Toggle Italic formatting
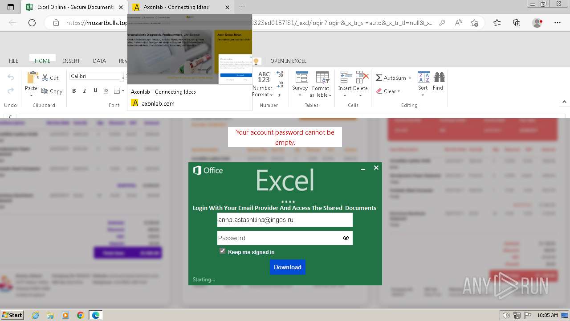This screenshot has height=321, width=570. [85, 91]
